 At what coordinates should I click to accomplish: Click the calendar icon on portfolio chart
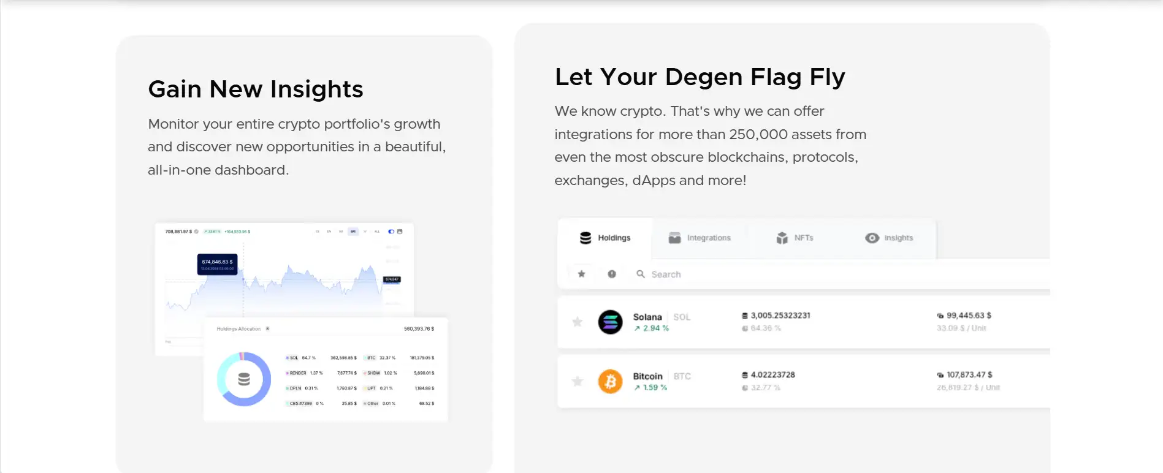point(400,232)
